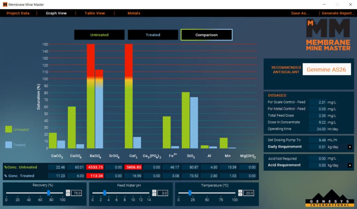Click the Temperature stepper arrows
The image size is (357, 209).
[x=240, y=193]
